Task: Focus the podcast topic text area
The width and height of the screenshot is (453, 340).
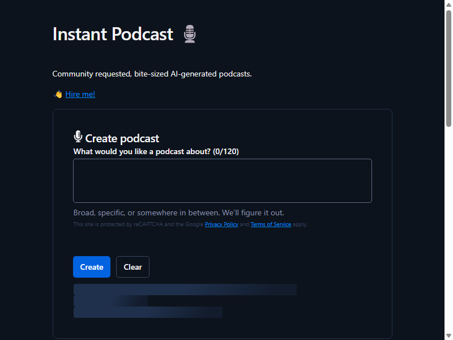Action: (223, 181)
